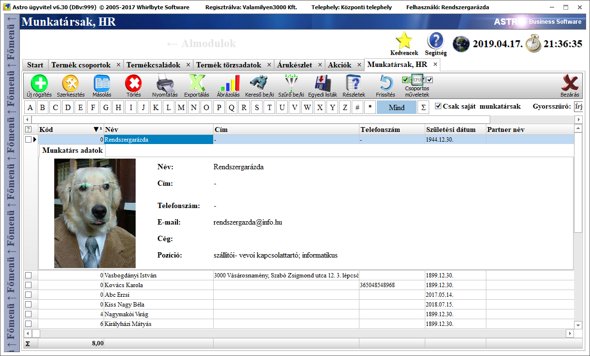Check the Kiss Nagy Béla row checkbox
The width and height of the screenshot is (590, 356).
28,305
